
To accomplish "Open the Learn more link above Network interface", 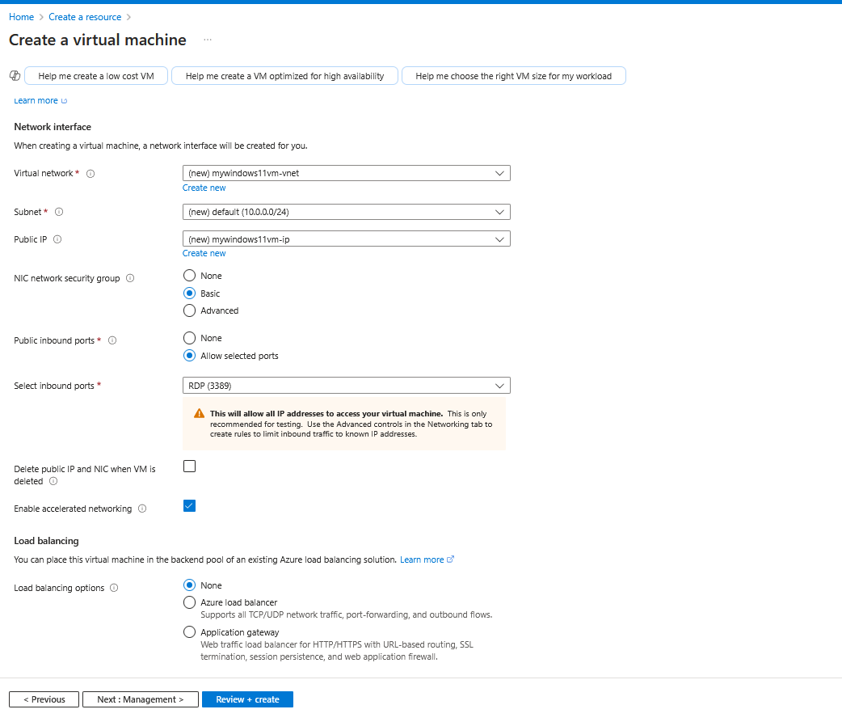I will pyautogui.click(x=40, y=100).
